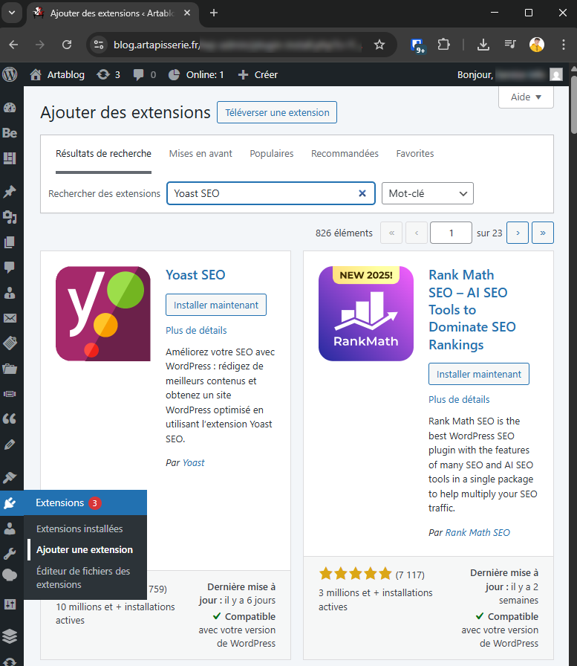Focus the current page number field
This screenshot has width=577, height=666.
(x=451, y=233)
